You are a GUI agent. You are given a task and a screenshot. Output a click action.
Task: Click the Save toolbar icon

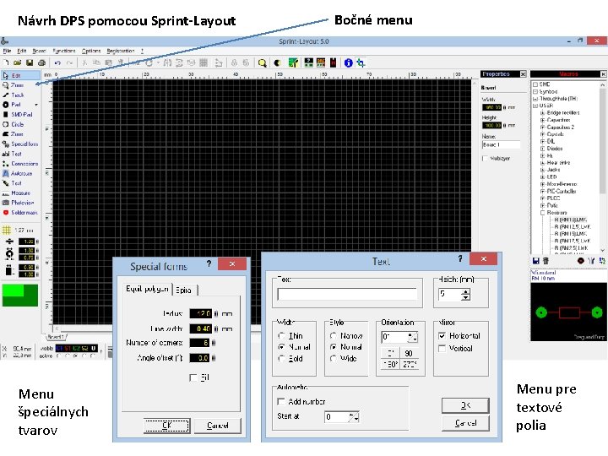(x=29, y=62)
